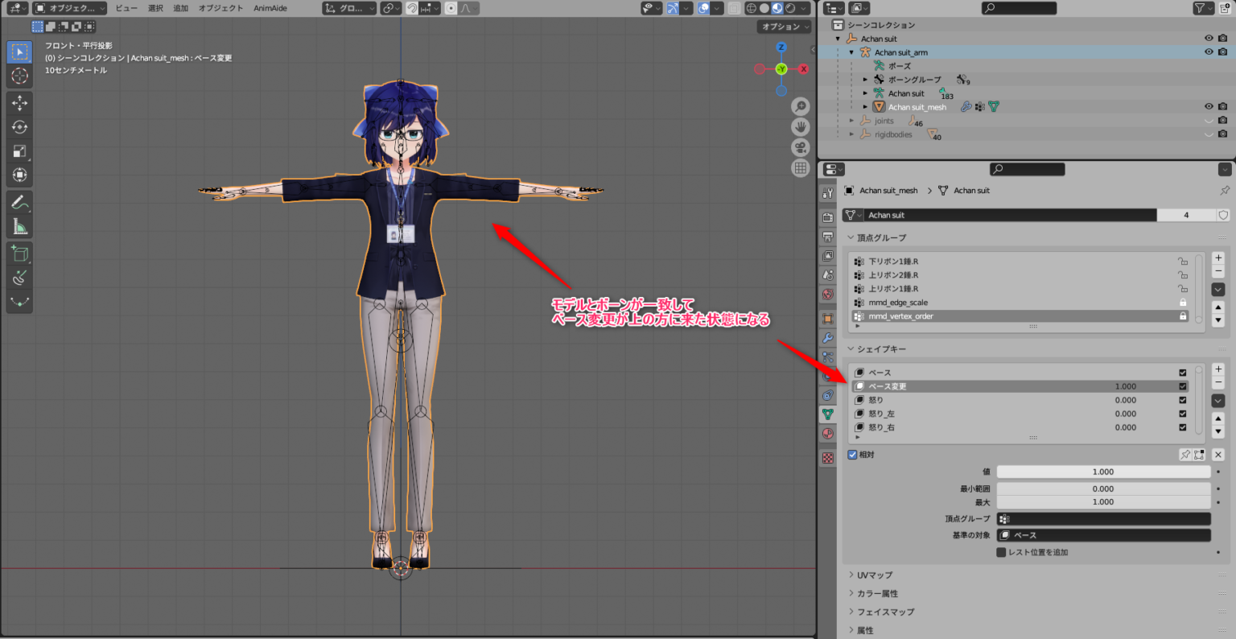The image size is (1236, 639).
Task: Select the Measure tool in the toolbar
Action: (20, 225)
